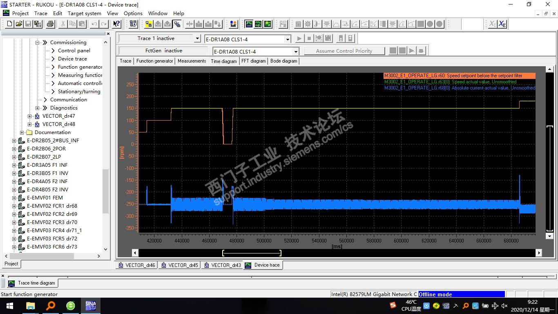Switch to the FFT diagram tab
This screenshot has width=558, height=314.
[253, 61]
